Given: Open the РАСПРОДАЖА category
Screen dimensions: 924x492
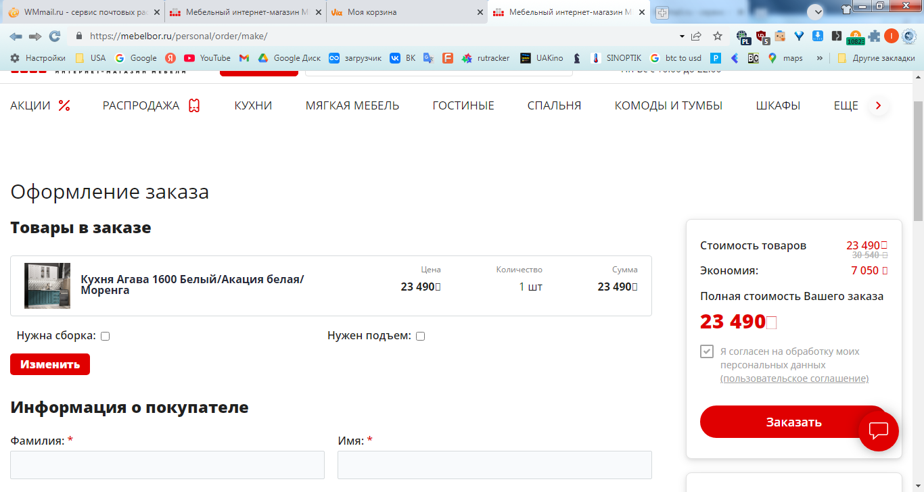Looking at the screenshot, I should pyautogui.click(x=152, y=105).
